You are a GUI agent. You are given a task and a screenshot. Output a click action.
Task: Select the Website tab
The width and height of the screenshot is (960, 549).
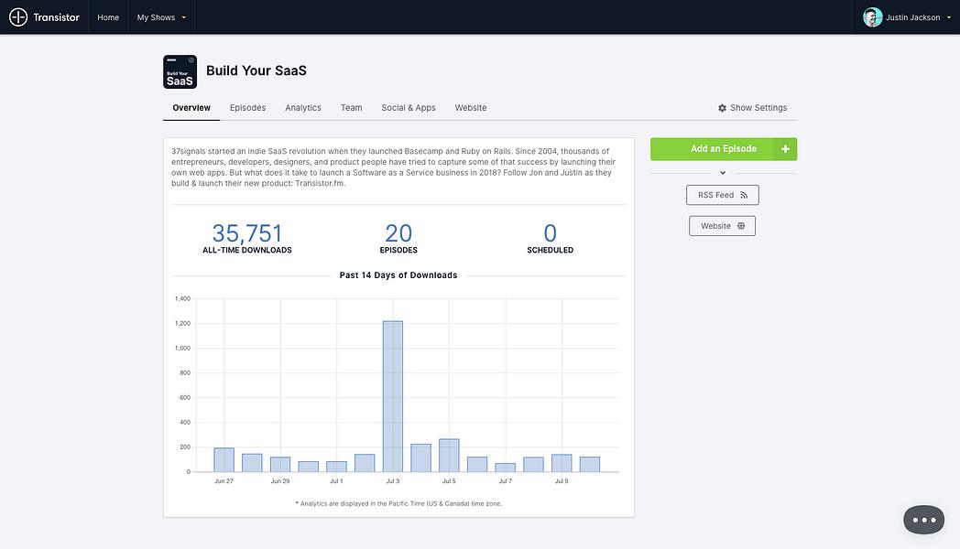click(471, 108)
